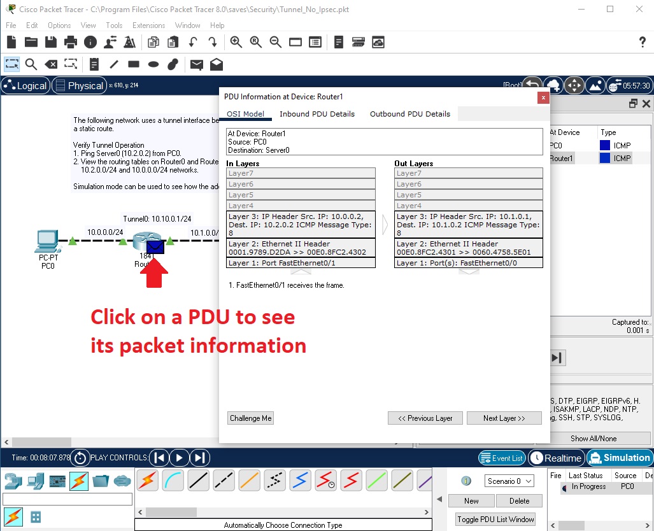The height and width of the screenshot is (531, 654).
Task: Open the File menu
Action: coord(11,25)
